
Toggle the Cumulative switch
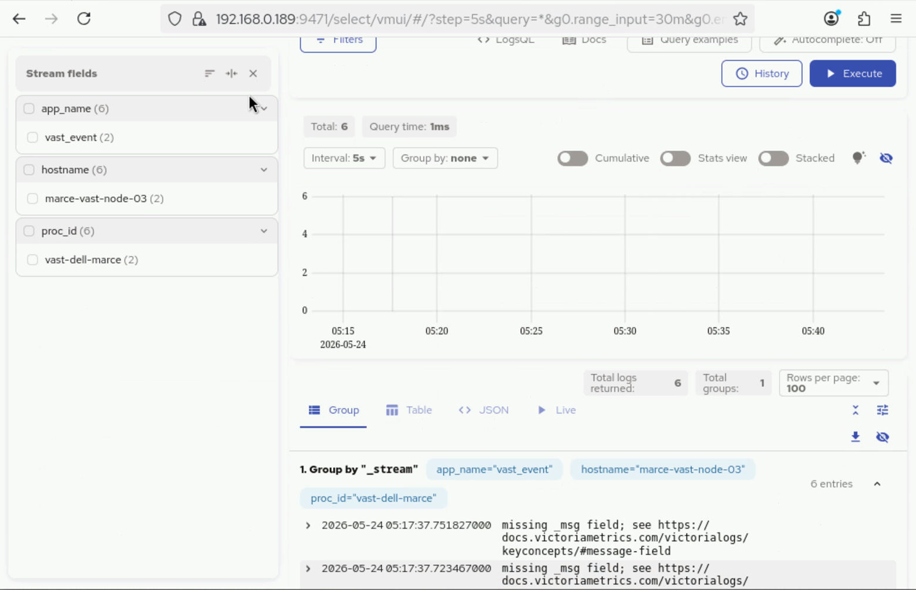tap(572, 159)
